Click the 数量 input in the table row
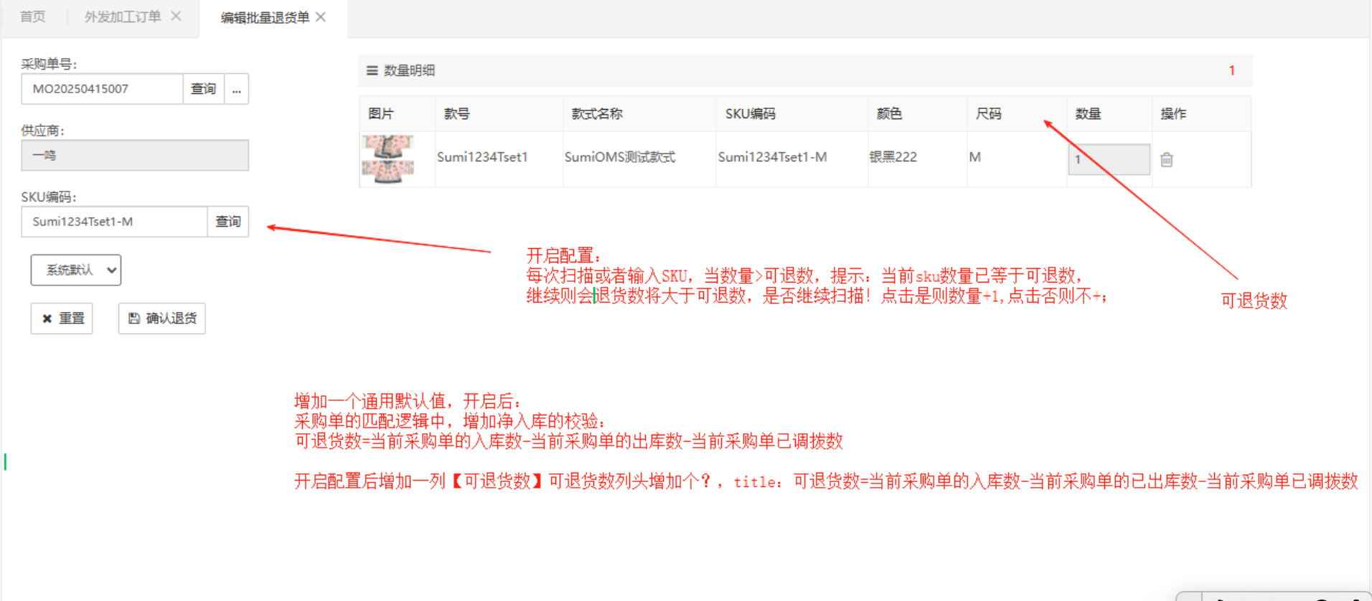The image size is (1372, 601). click(x=1108, y=159)
